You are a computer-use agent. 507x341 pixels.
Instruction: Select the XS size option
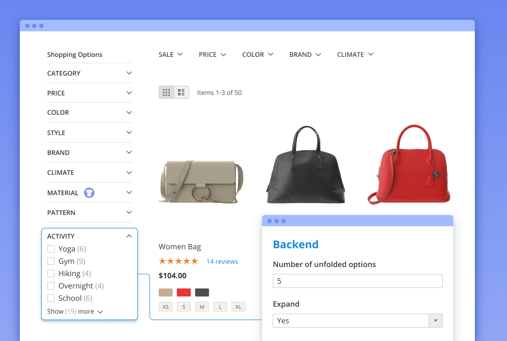[x=166, y=307]
